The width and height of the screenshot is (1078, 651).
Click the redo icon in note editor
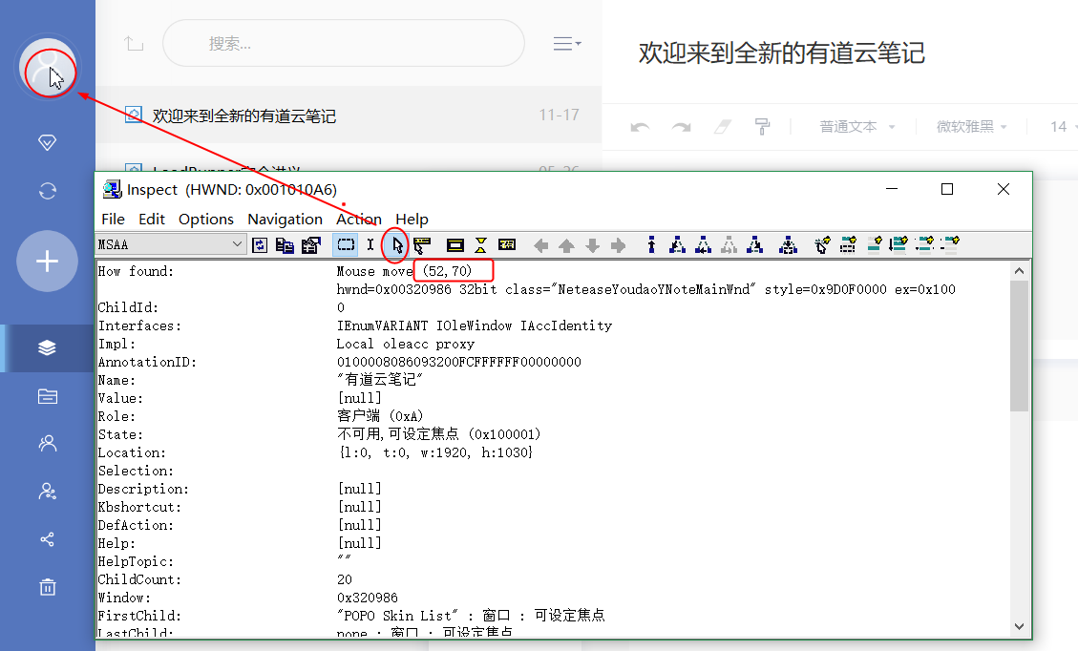click(682, 127)
